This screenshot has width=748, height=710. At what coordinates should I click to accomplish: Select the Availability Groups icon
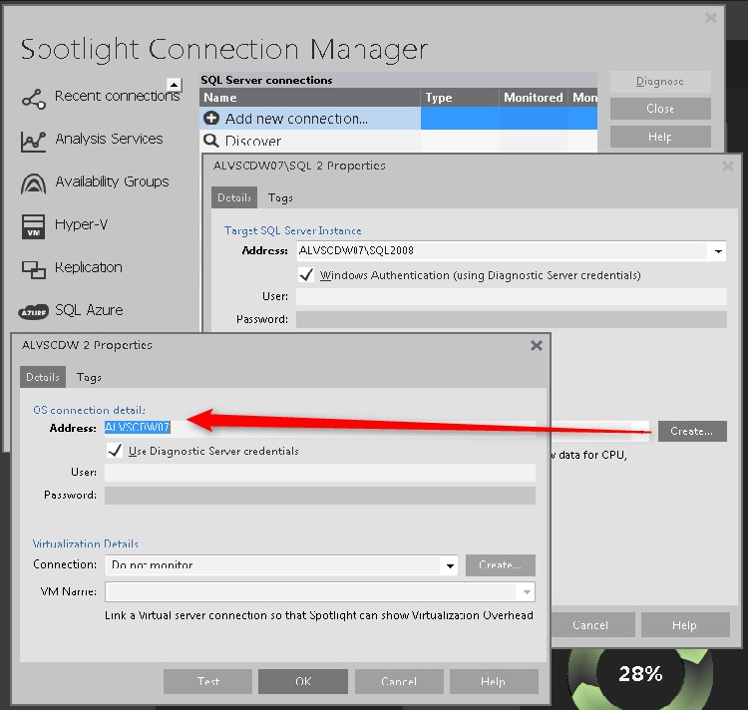click(x=33, y=183)
